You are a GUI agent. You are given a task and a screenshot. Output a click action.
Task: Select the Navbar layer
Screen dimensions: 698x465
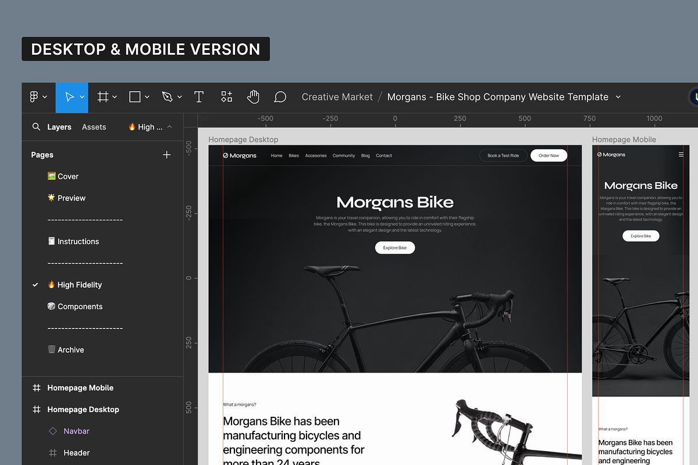76,431
